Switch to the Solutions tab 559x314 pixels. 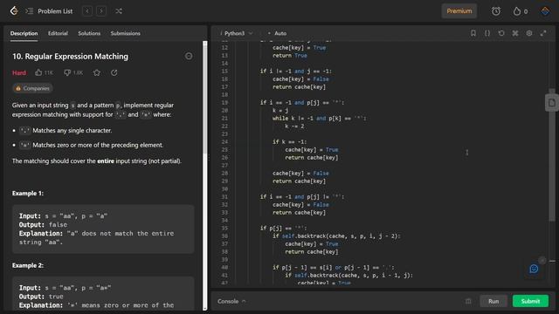[x=89, y=33]
